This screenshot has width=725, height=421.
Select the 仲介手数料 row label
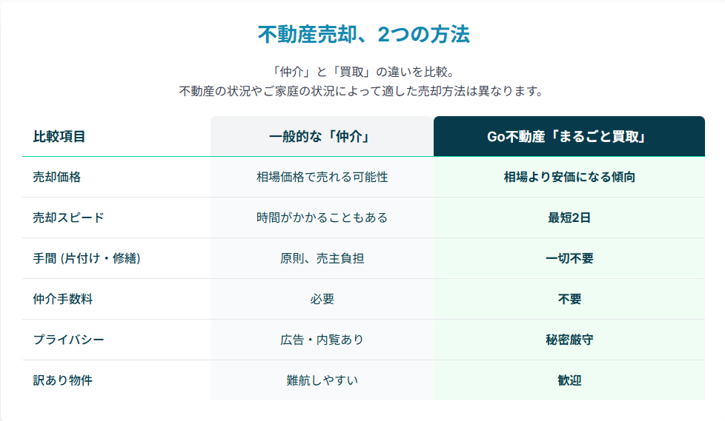62,300
